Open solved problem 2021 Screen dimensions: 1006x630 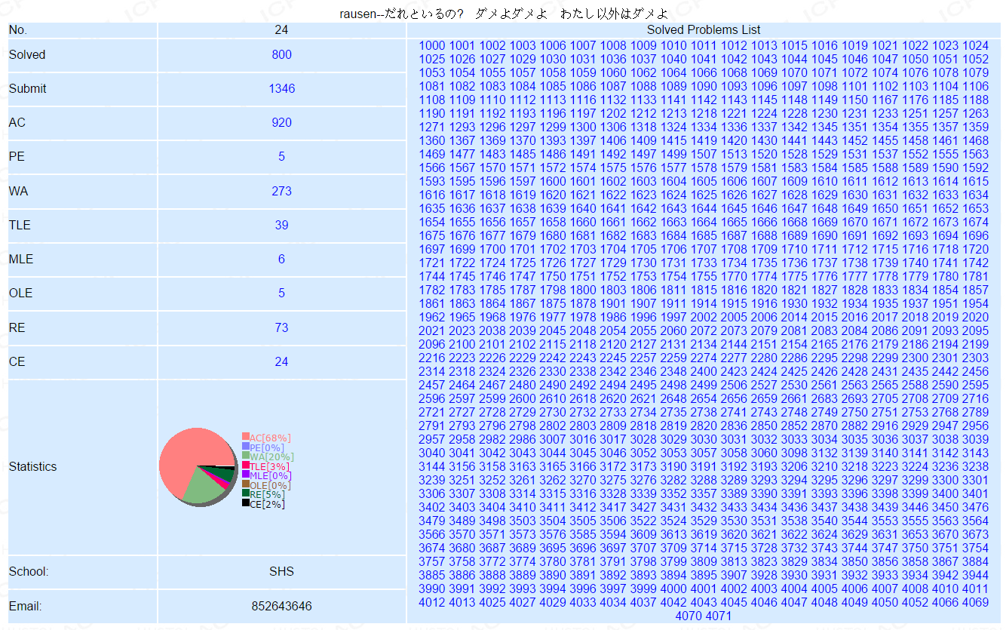[432, 330]
